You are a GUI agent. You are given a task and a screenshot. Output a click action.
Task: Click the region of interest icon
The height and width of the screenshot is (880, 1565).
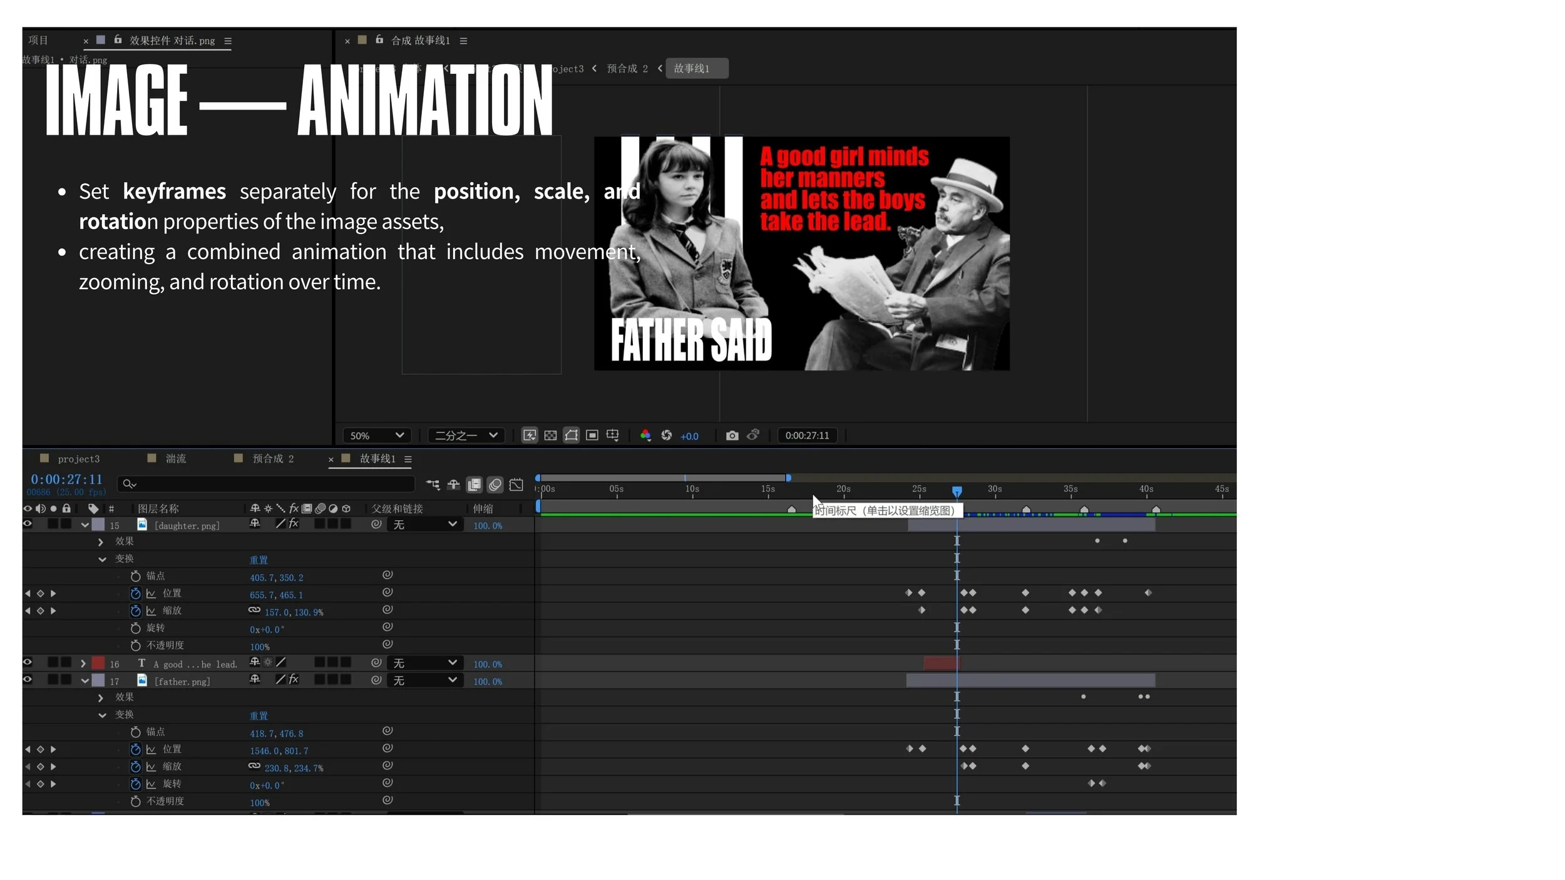click(x=592, y=436)
